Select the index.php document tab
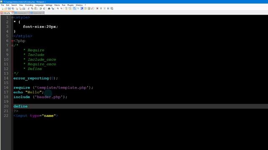Image resolution: width=268 pixels, height=150 pixels. click(7, 13)
